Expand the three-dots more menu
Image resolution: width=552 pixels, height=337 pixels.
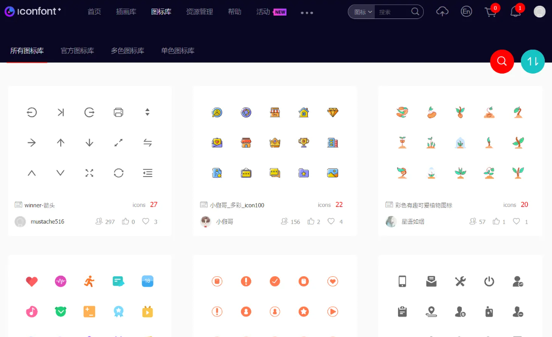[307, 13]
